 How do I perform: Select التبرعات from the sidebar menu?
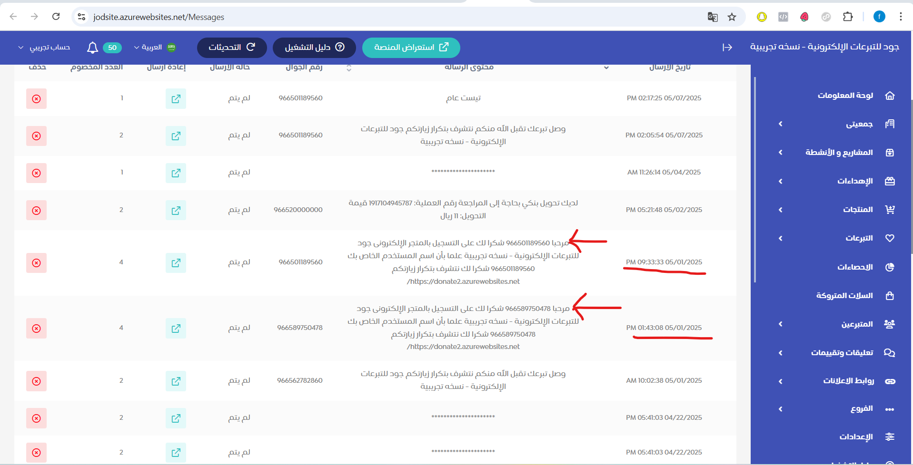(x=859, y=238)
